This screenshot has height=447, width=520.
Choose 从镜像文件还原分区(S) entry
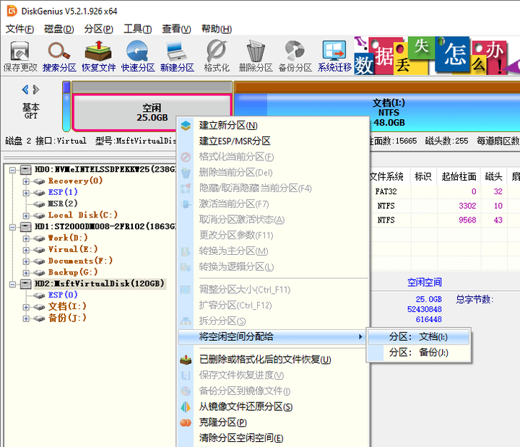(274, 407)
